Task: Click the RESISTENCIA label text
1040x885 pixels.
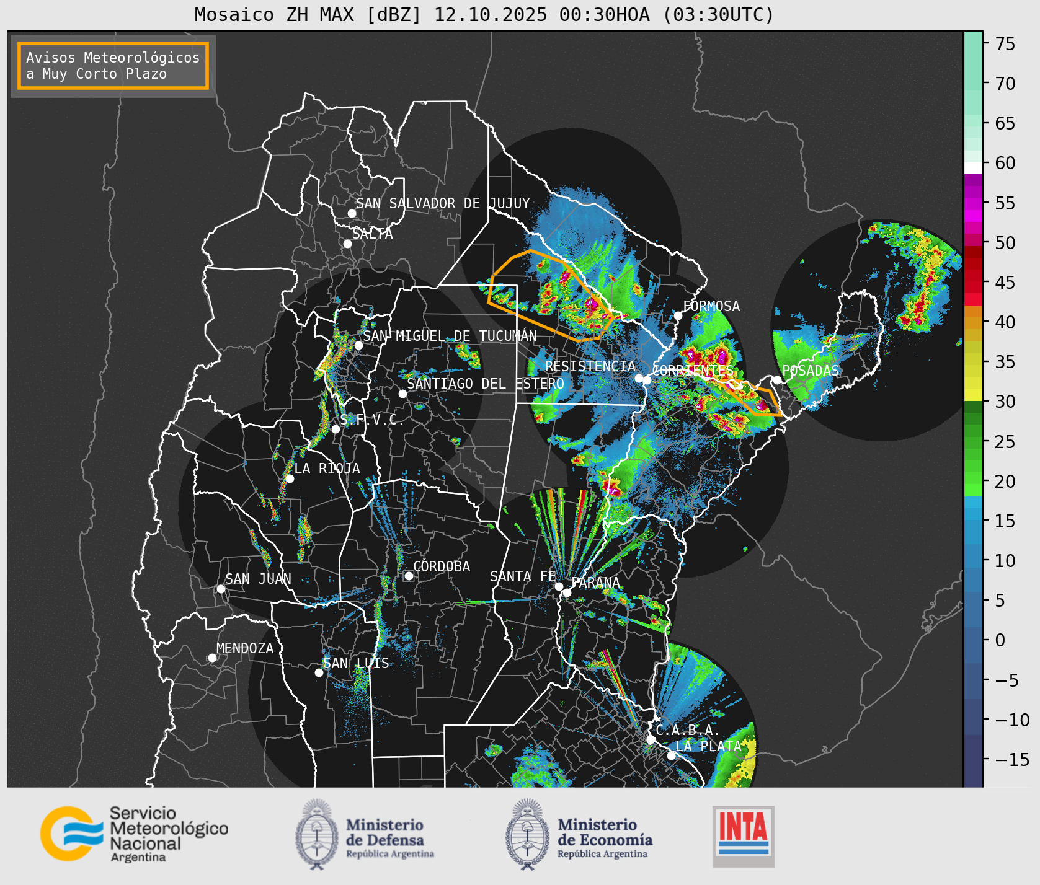Action: tap(590, 366)
